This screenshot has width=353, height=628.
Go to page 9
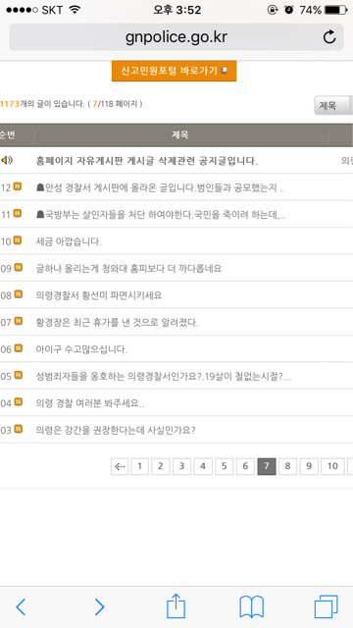coord(309,466)
